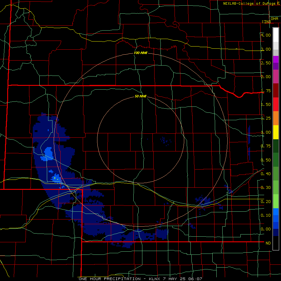Click the NEXLAB-College of DuPage credit text

pyautogui.click(x=252, y=3)
